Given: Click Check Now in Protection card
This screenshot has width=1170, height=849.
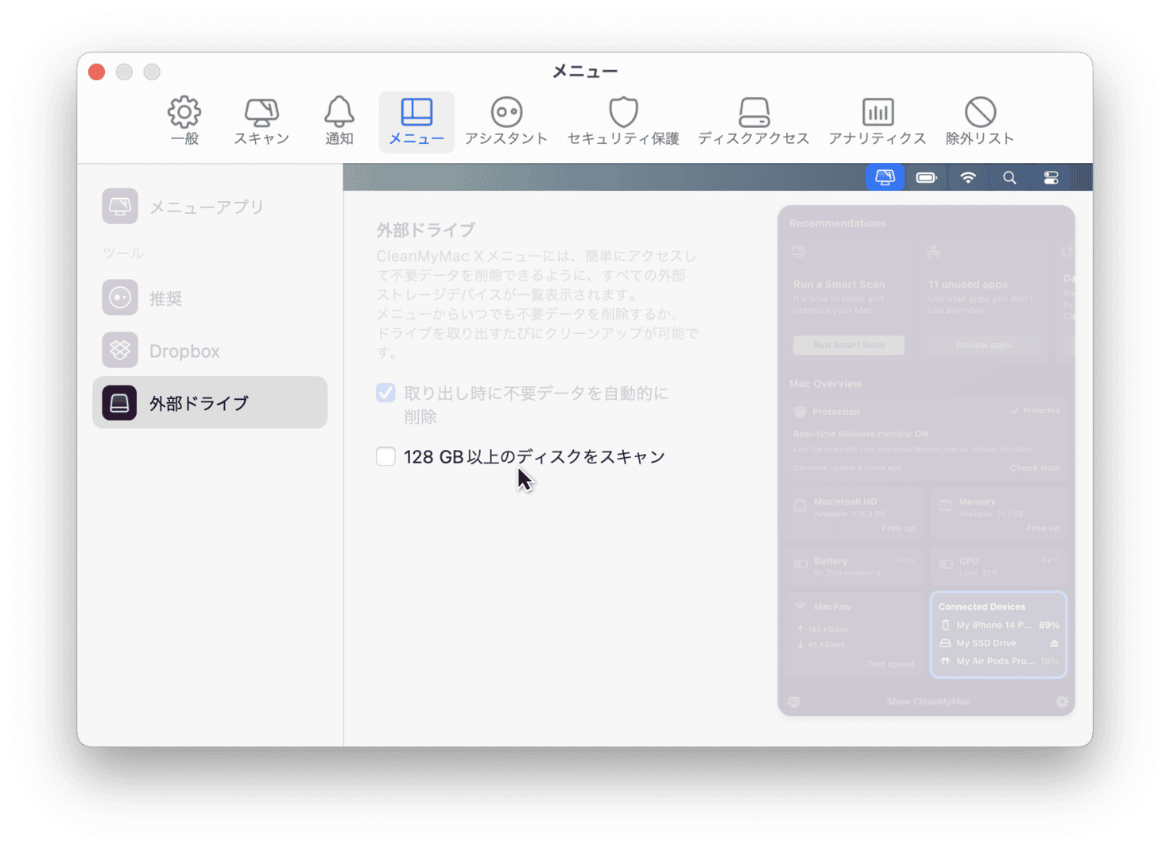Looking at the screenshot, I should click(1035, 467).
